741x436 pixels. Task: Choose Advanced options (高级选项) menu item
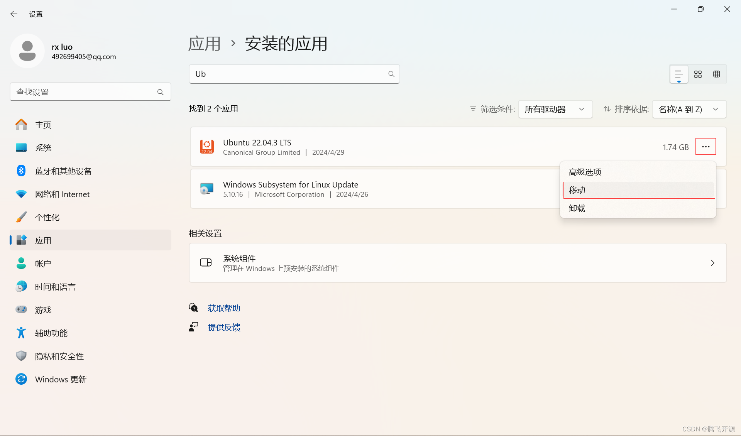tap(585, 172)
